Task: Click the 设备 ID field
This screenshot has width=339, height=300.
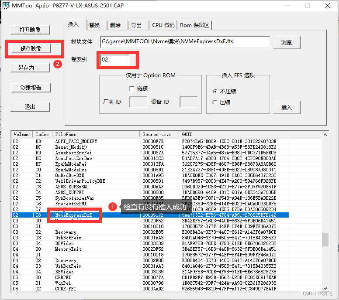Action: coord(189,102)
